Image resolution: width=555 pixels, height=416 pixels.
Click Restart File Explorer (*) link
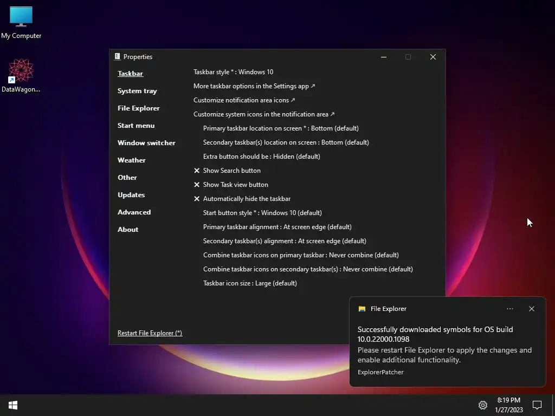(150, 333)
